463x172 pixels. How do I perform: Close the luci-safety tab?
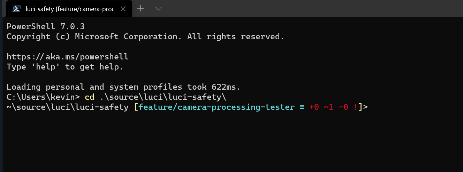(x=123, y=9)
